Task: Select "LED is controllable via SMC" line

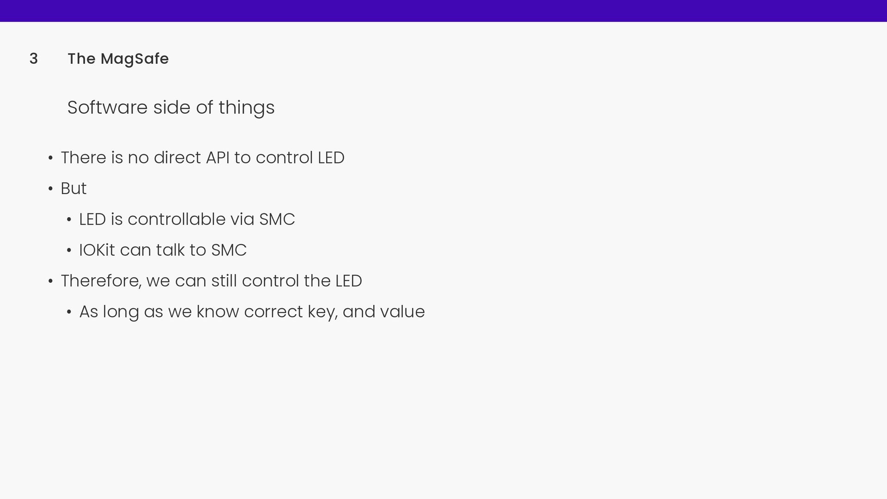Action: click(x=187, y=219)
